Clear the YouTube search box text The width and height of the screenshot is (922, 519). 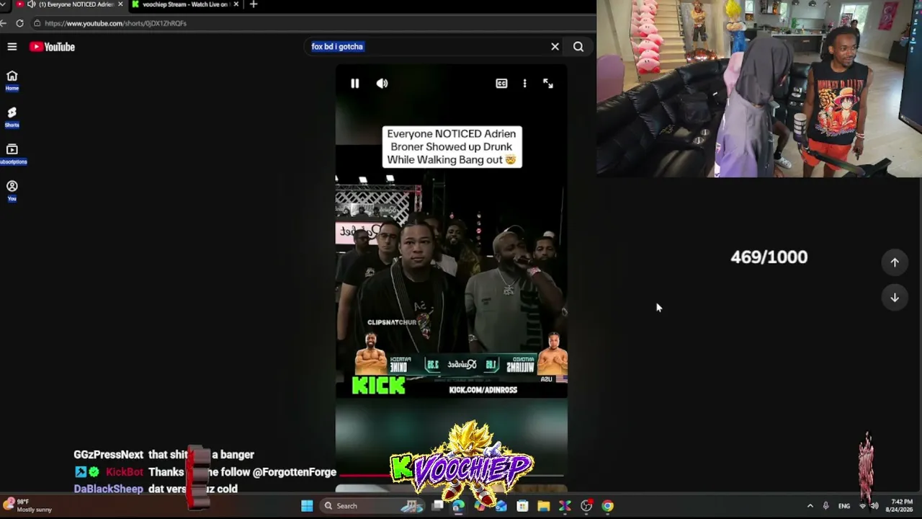[555, 47]
